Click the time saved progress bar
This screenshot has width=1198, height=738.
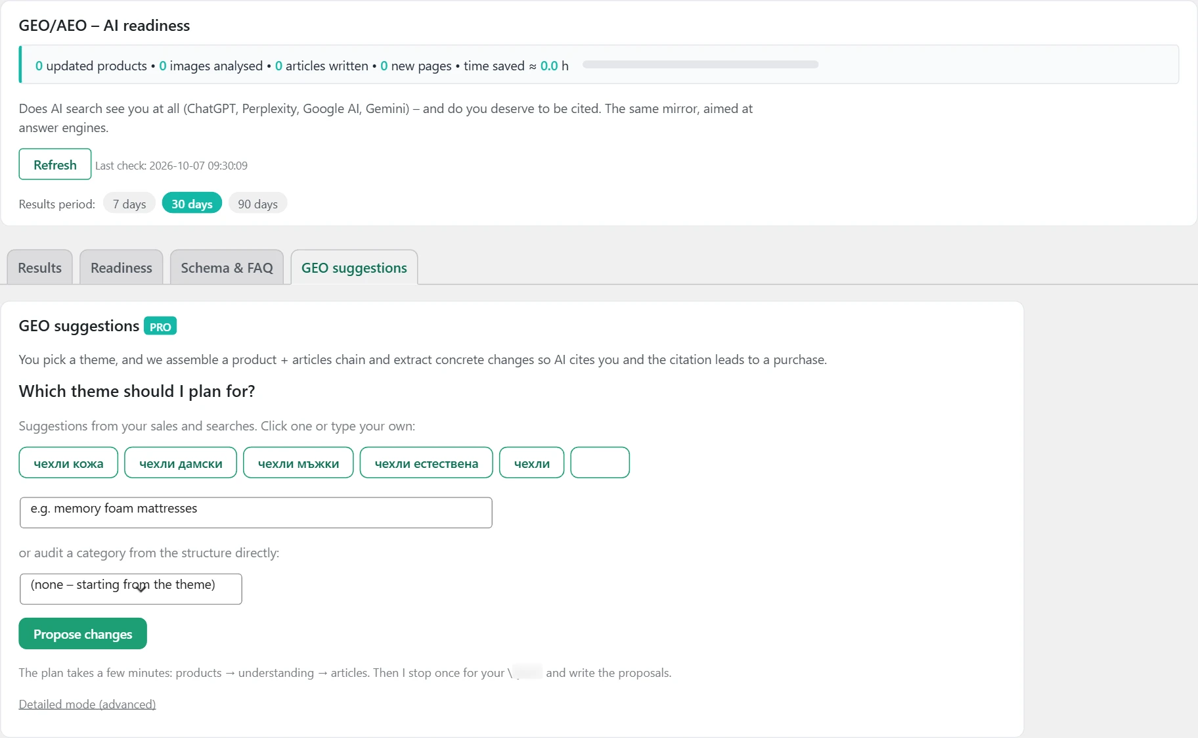coord(700,64)
